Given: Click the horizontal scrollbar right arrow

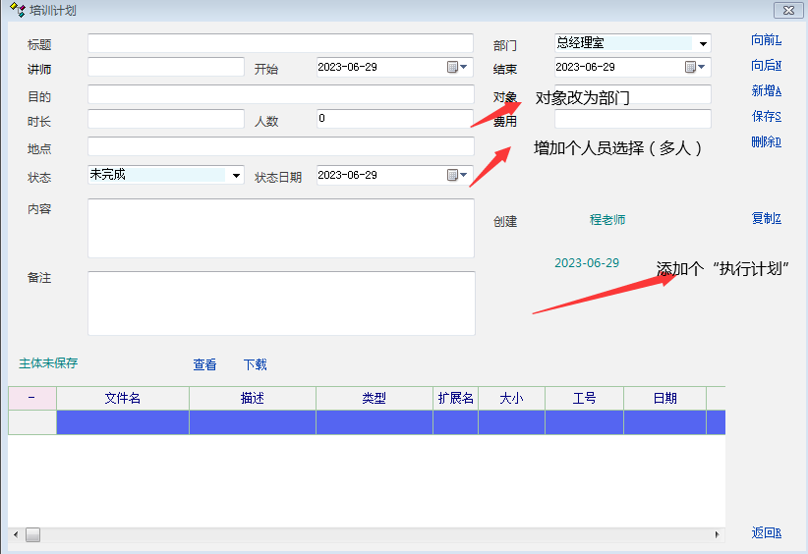Looking at the screenshot, I should (717, 535).
